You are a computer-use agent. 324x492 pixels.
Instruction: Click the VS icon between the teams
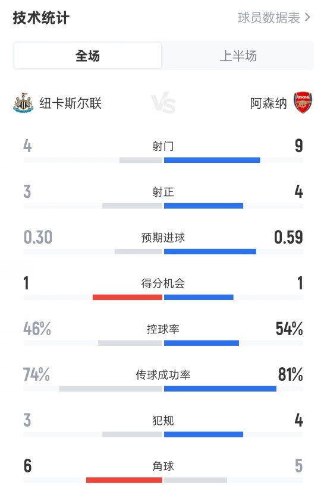[x=163, y=103]
